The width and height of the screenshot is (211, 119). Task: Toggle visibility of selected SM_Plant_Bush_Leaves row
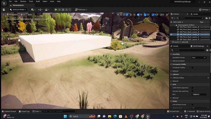point(171,34)
